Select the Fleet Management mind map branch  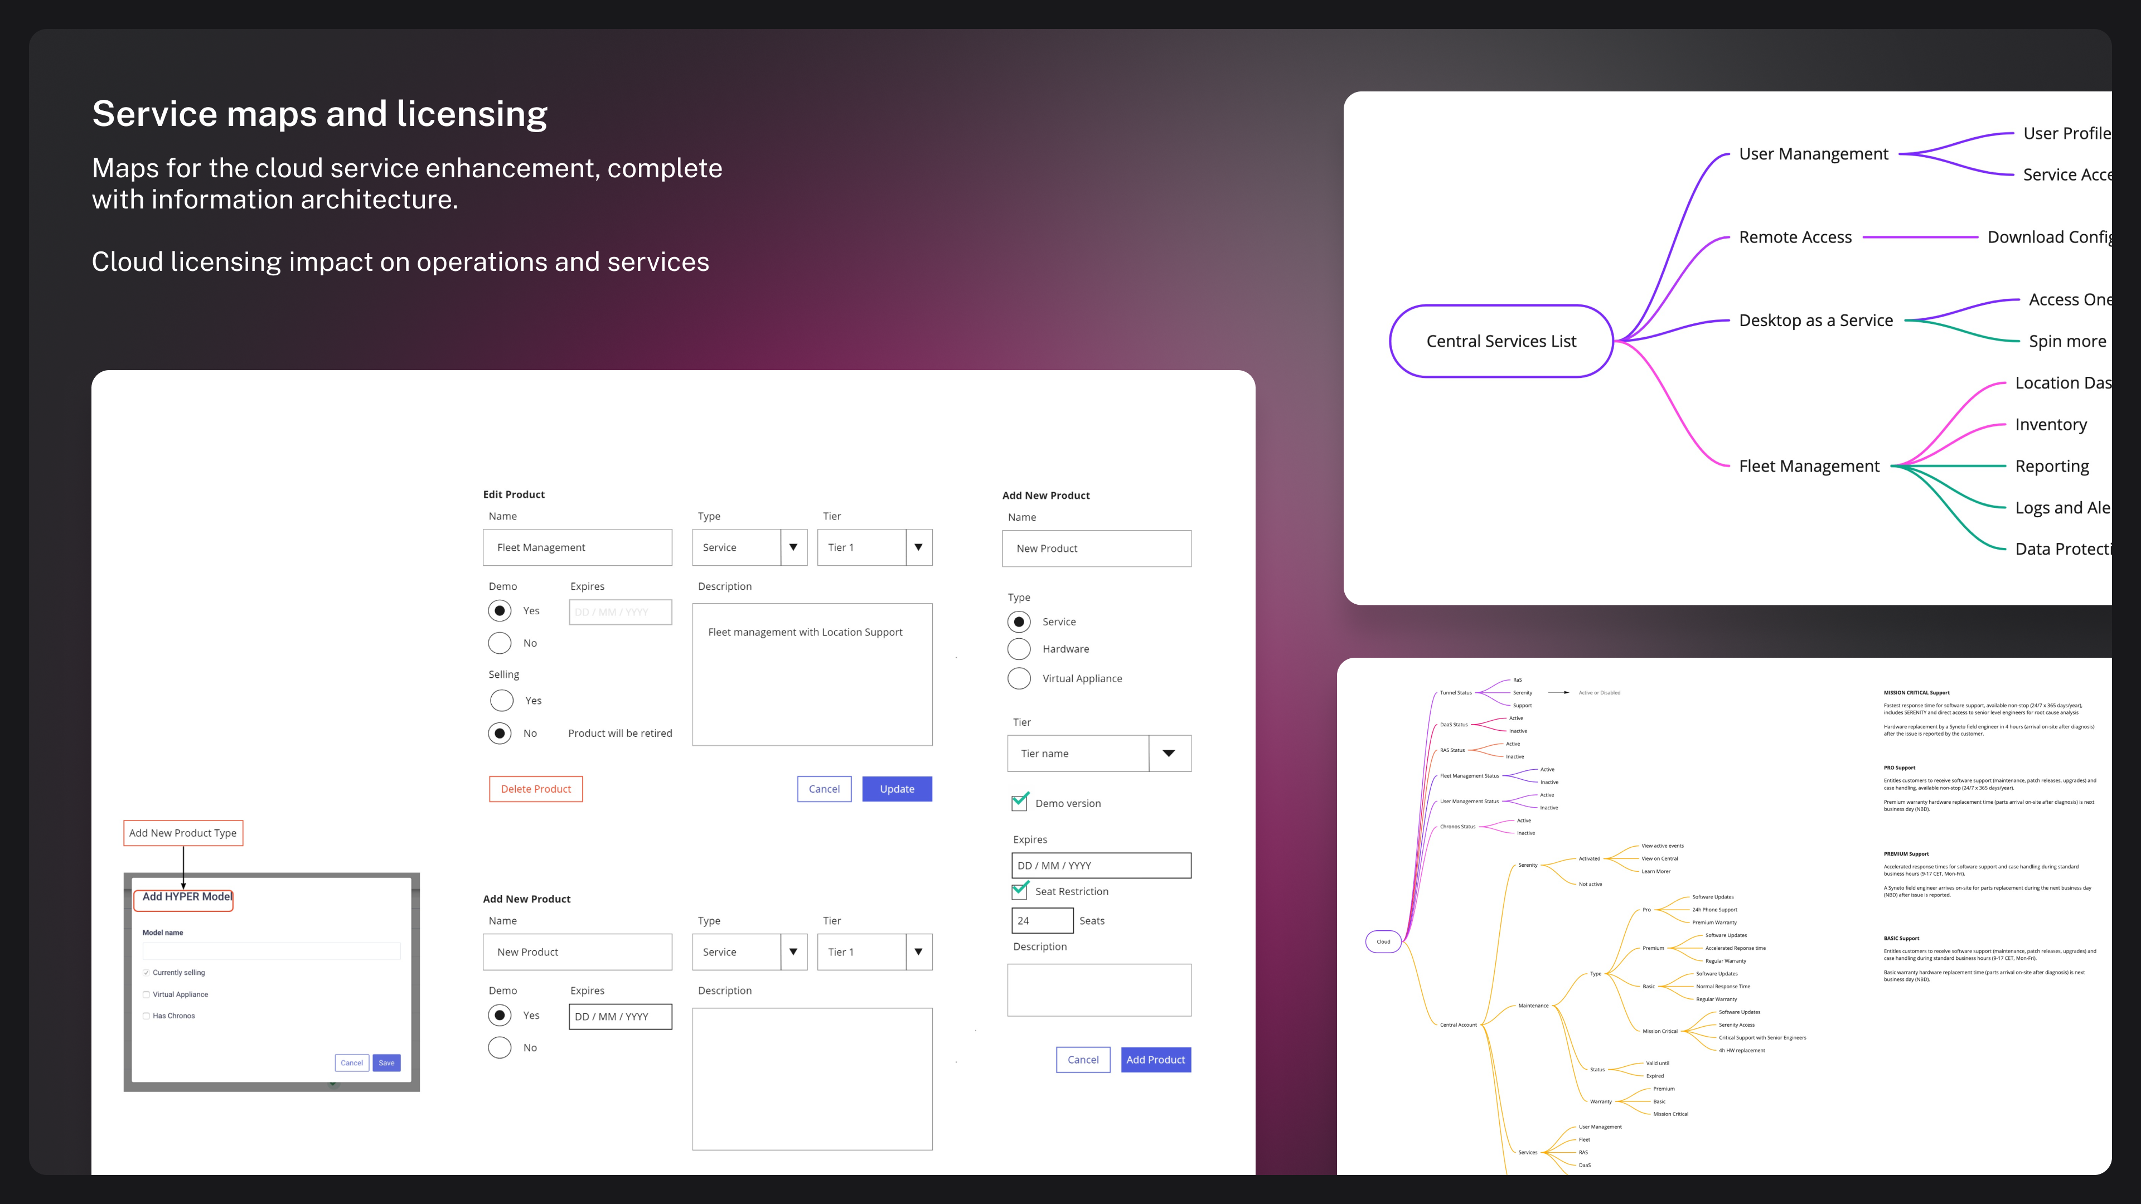coord(1809,466)
